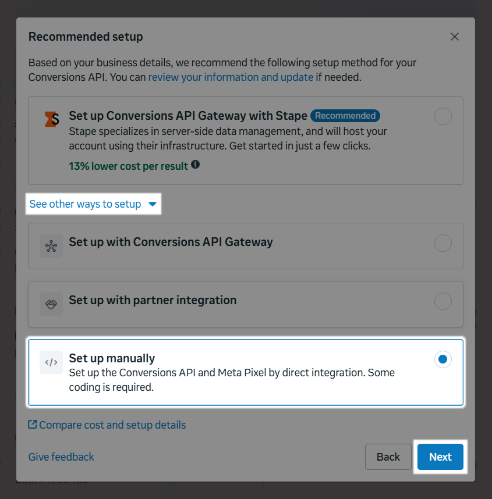Viewport: 492px width, 499px height.
Task: Click the manual setup code brackets icon
Action: click(51, 362)
